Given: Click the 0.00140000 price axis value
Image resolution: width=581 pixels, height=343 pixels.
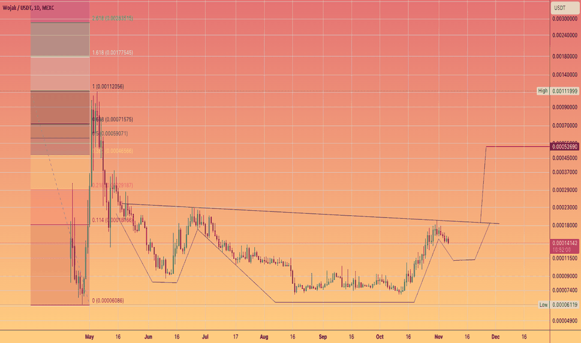Looking at the screenshot, I should click(565, 75).
